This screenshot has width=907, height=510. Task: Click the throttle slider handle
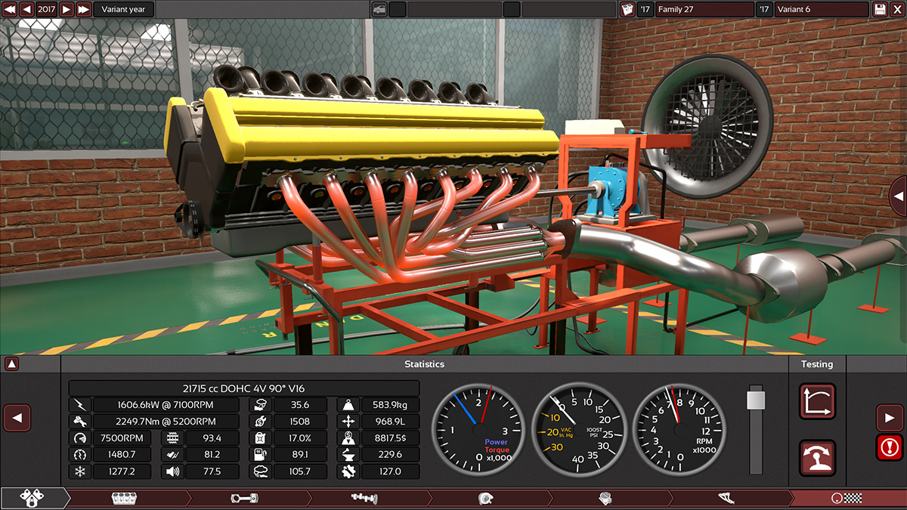click(x=756, y=400)
